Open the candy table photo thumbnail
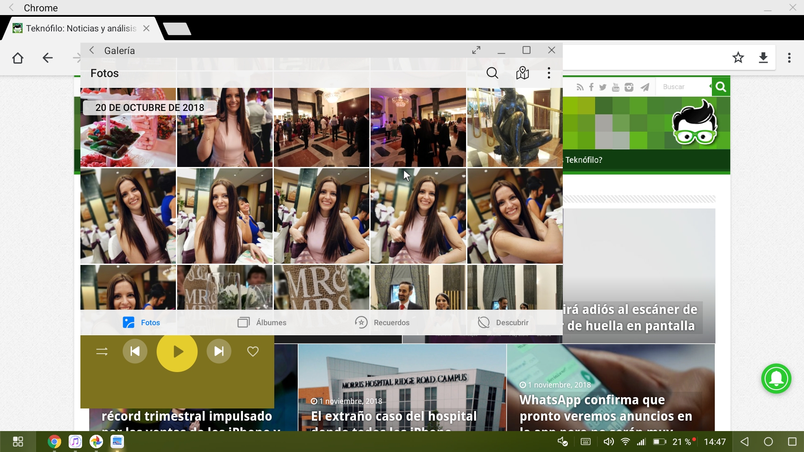Image resolution: width=804 pixels, height=452 pixels. 128,127
